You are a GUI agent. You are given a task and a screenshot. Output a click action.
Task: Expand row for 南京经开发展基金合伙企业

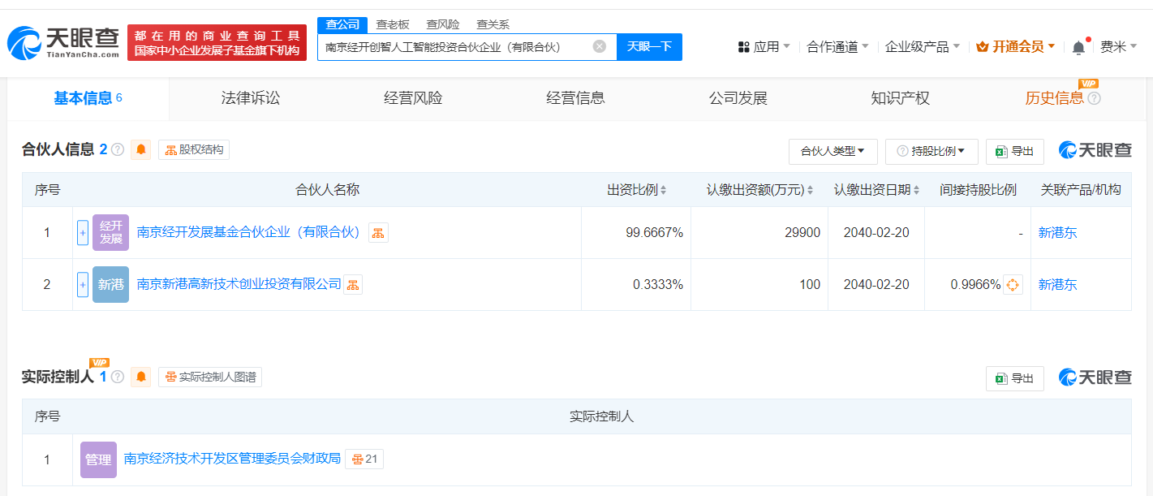83,233
